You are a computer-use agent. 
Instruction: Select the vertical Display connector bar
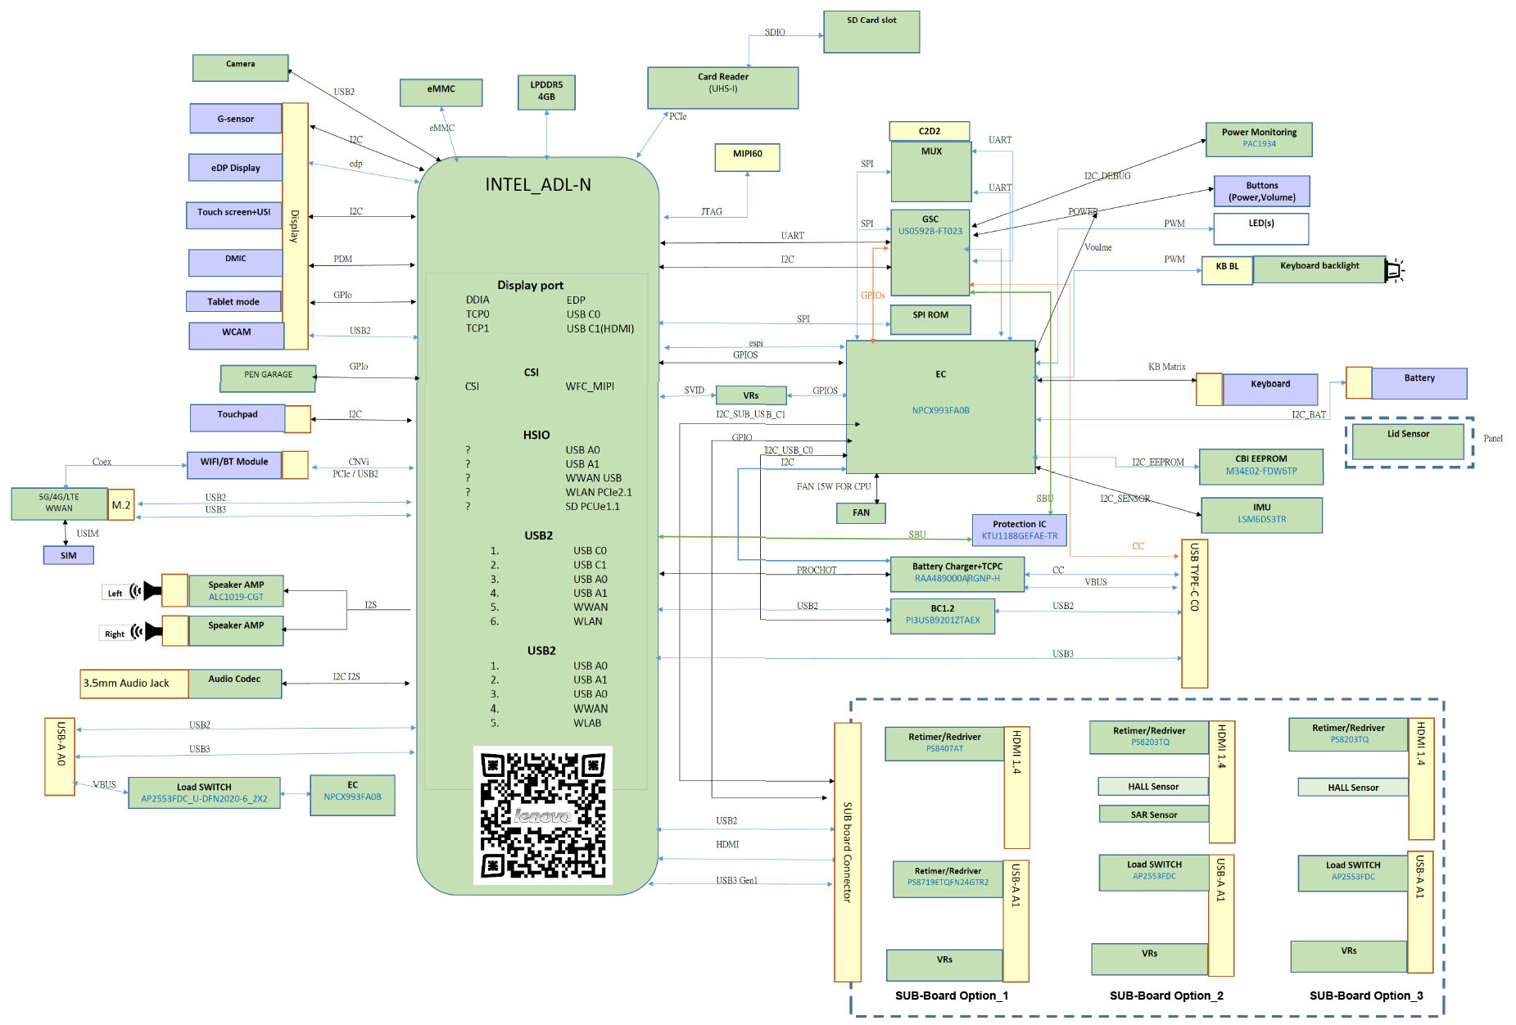[x=295, y=226]
